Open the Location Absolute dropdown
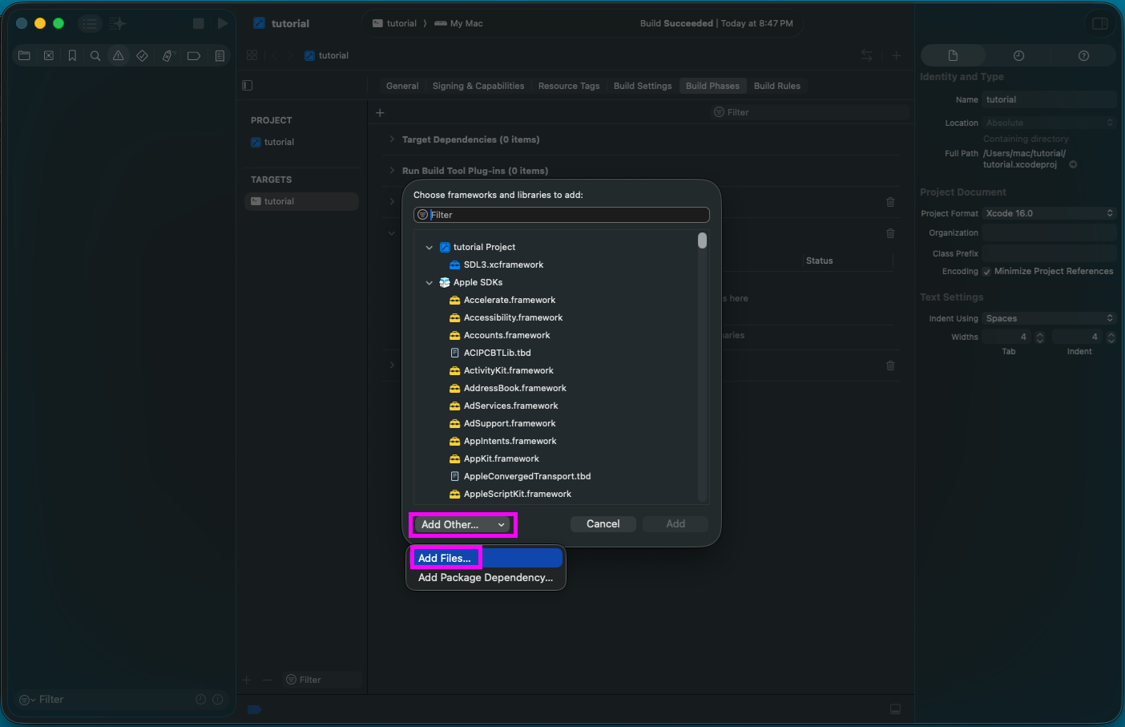Viewport: 1125px width, 727px height. [x=1049, y=123]
